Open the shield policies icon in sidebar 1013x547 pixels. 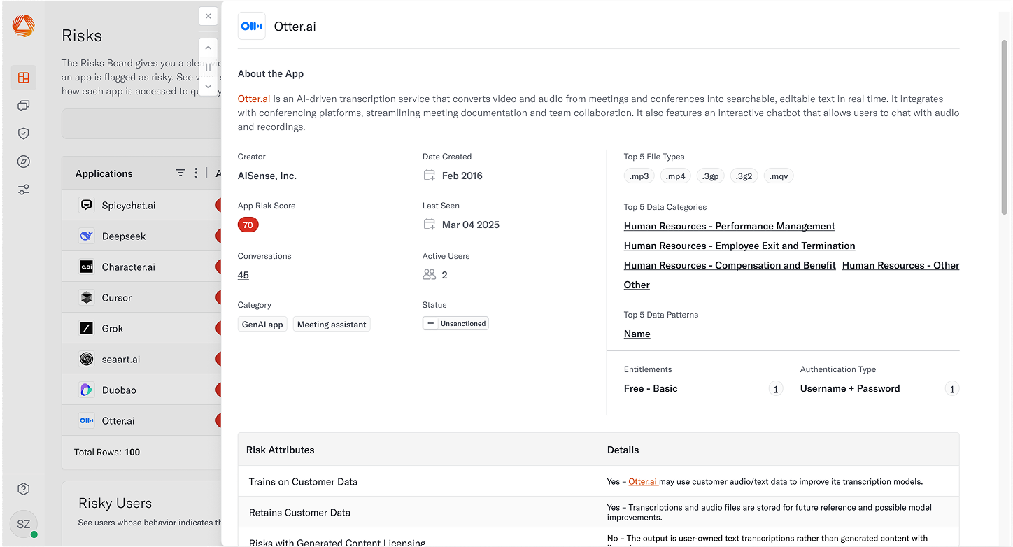pyautogui.click(x=24, y=134)
